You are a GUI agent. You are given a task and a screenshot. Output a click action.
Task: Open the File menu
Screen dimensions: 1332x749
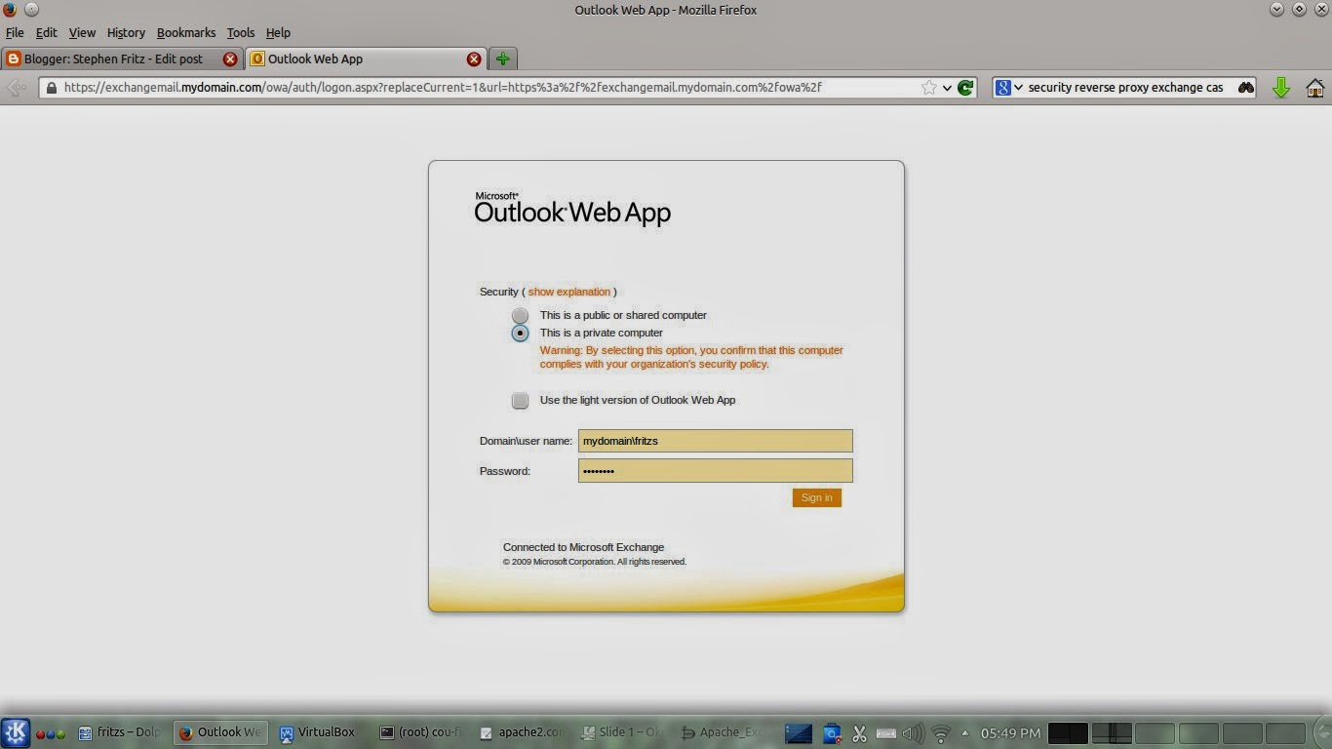coord(15,32)
